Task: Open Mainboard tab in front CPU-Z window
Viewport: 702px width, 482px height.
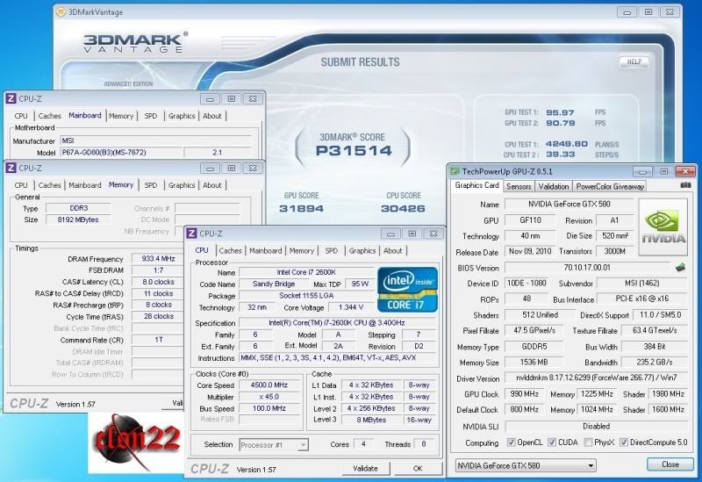Action: tap(266, 251)
